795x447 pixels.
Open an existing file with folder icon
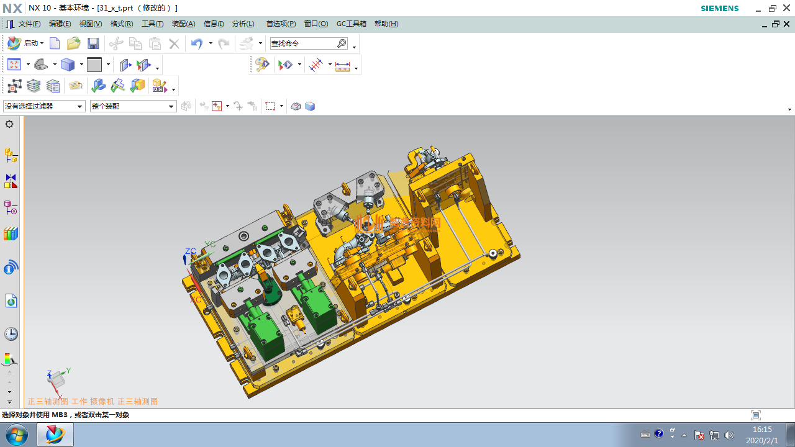point(74,43)
